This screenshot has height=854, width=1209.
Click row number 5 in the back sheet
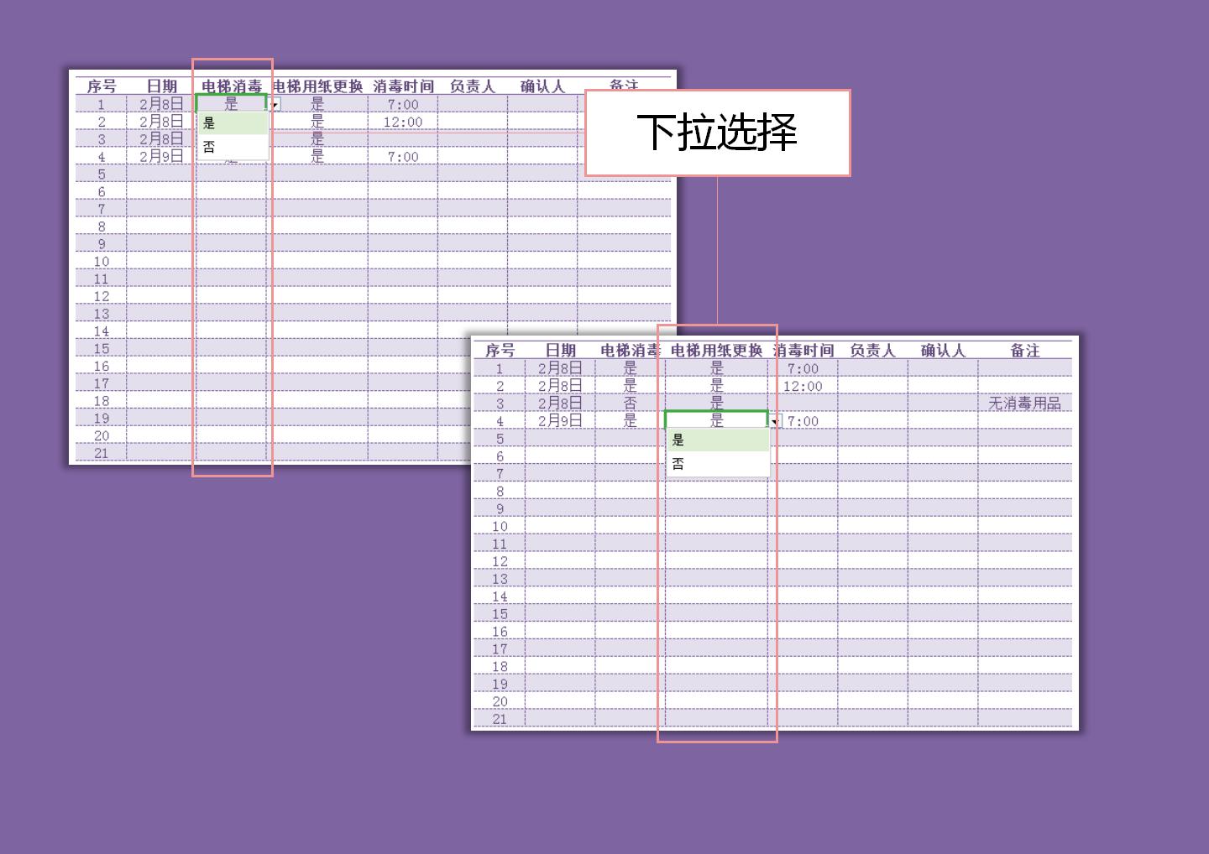pos(102,174)
